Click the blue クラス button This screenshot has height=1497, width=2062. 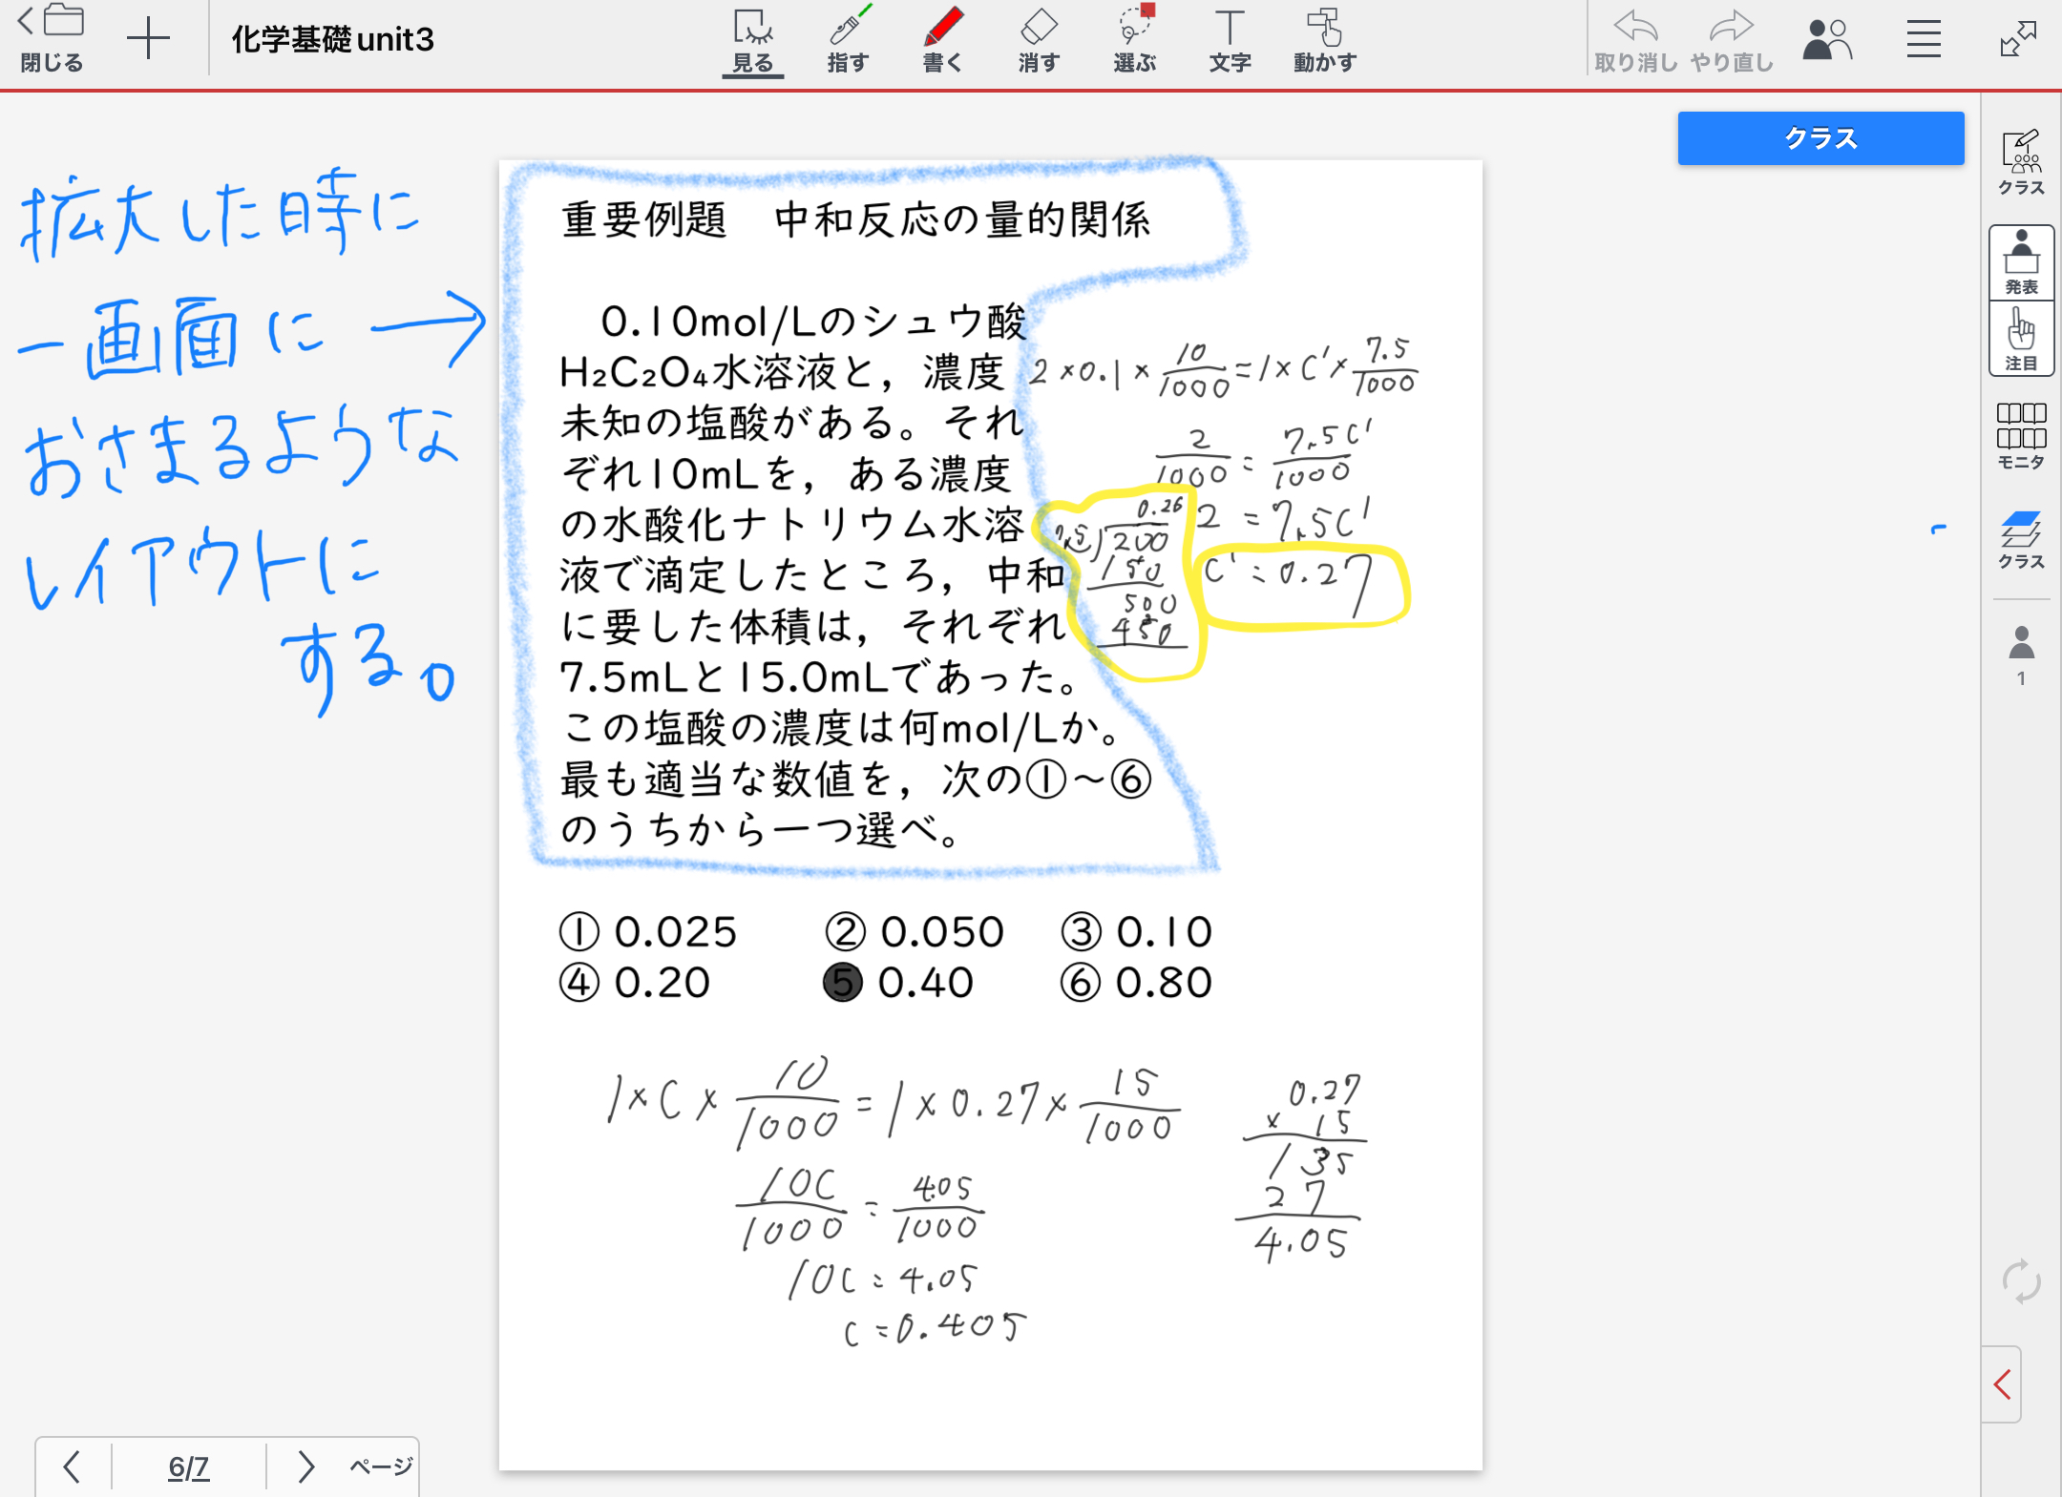point(1820,138)
